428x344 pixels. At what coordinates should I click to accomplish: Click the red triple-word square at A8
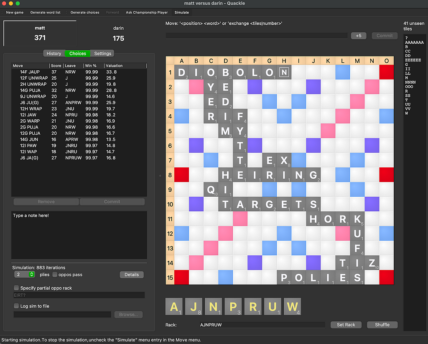coord(181,175)
